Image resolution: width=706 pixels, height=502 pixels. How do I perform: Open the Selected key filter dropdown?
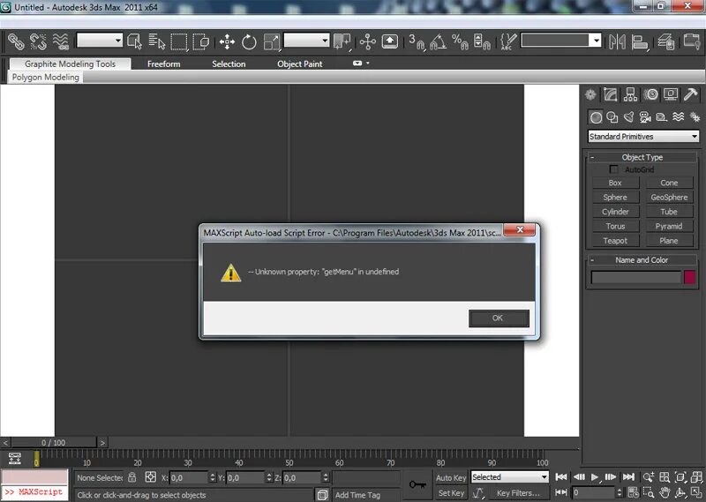click(x=510, y=476)
